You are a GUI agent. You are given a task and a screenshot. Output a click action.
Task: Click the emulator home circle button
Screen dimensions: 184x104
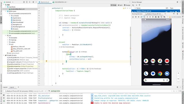150,17
